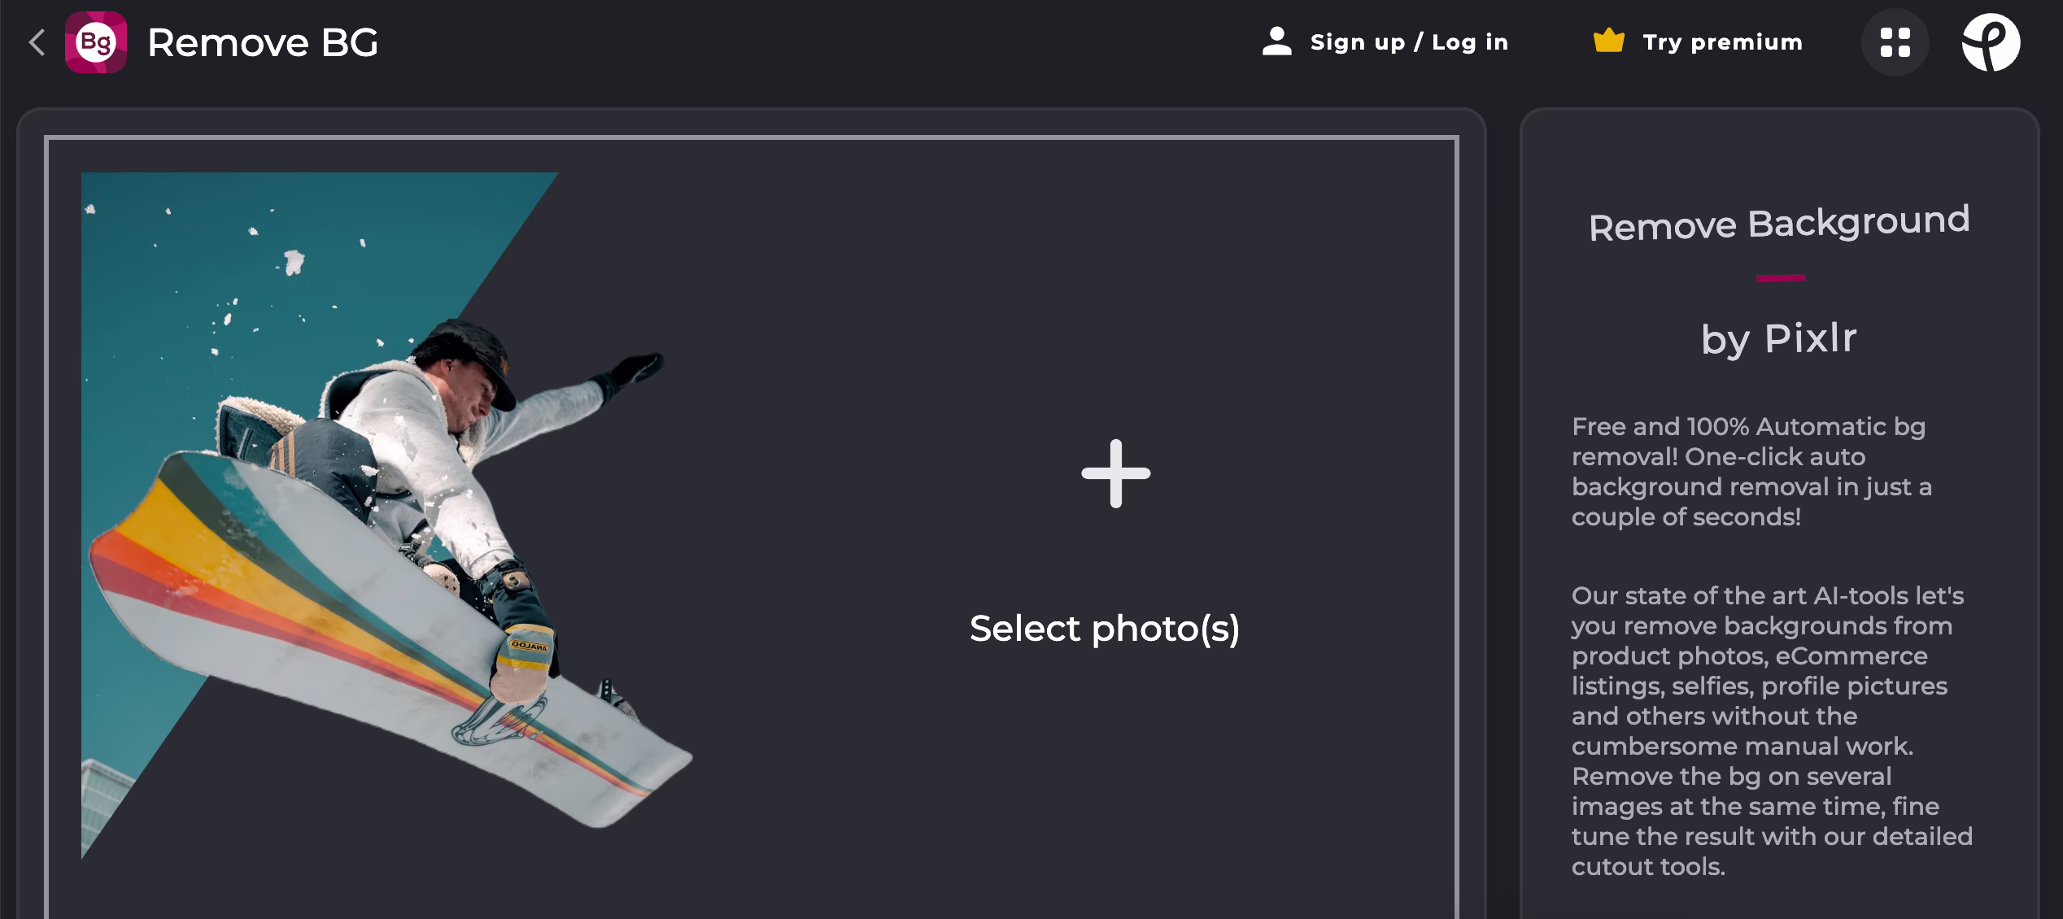Viewport: 2063px width, 919px height.
Task: Click the pink divider line under heading
Action: tap(1781, 278)
